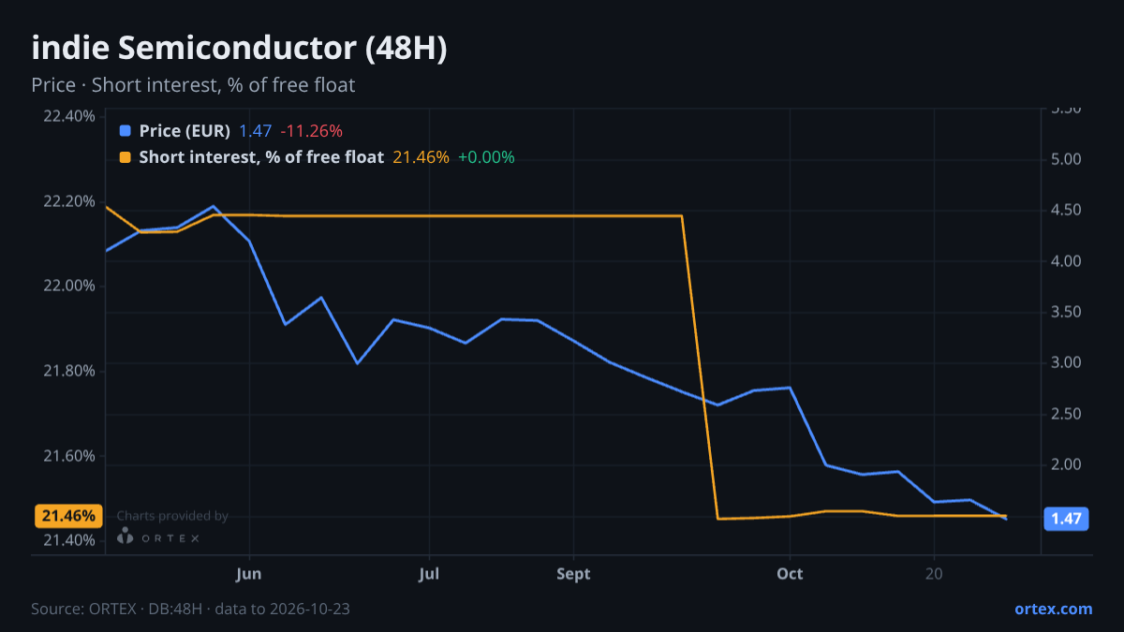Screen dimensions: 1124x632
Task: Click the 21.80% left axis label
Action: [68, 371]
